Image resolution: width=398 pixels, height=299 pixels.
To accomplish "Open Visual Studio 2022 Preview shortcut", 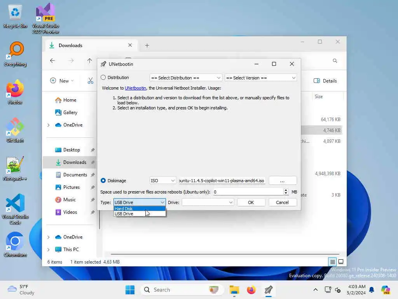I will pyautogui.click(x=45, y=18).
